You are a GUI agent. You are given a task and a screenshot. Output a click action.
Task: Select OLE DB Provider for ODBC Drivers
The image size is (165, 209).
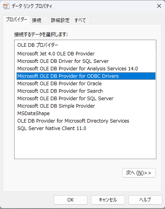[x=86, y=76]
